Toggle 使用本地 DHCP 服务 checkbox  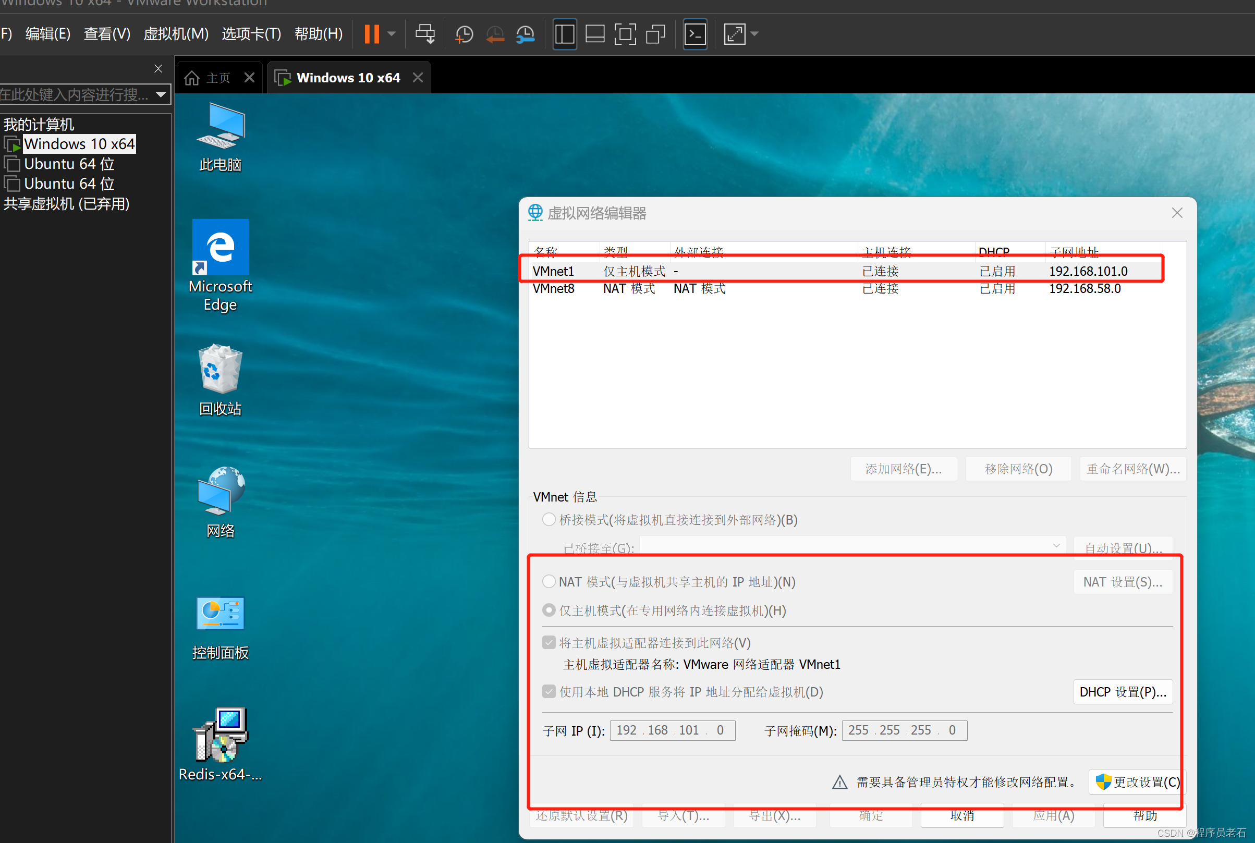[549, 691]
